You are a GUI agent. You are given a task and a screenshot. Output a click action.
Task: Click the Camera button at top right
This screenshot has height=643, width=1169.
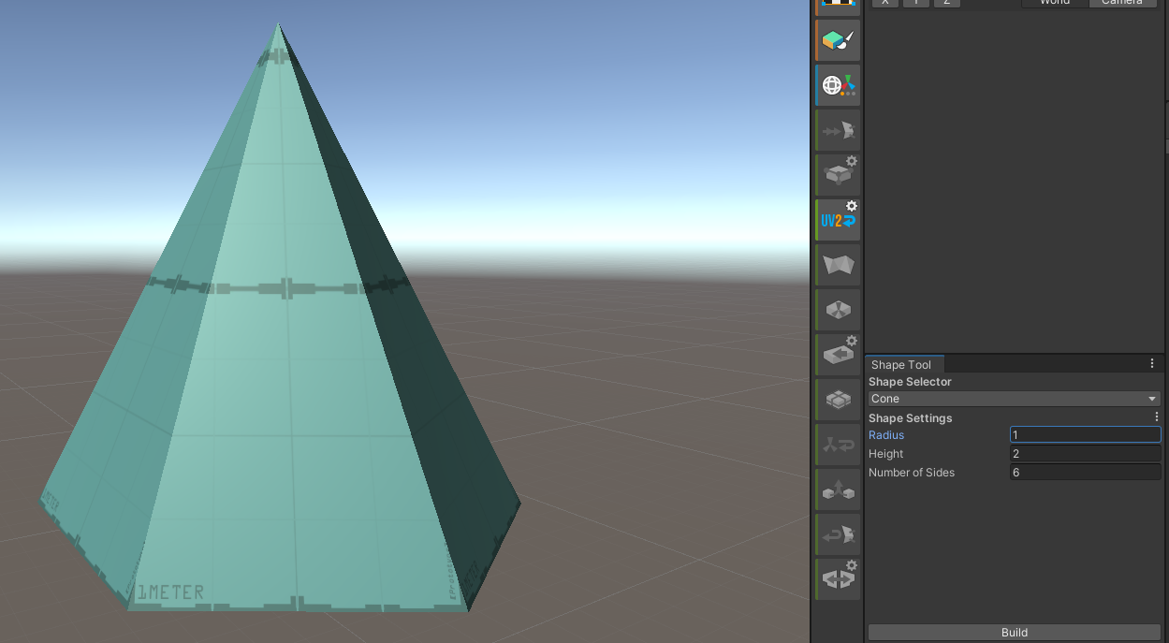pyautogui.click(x=1122, y=3)
